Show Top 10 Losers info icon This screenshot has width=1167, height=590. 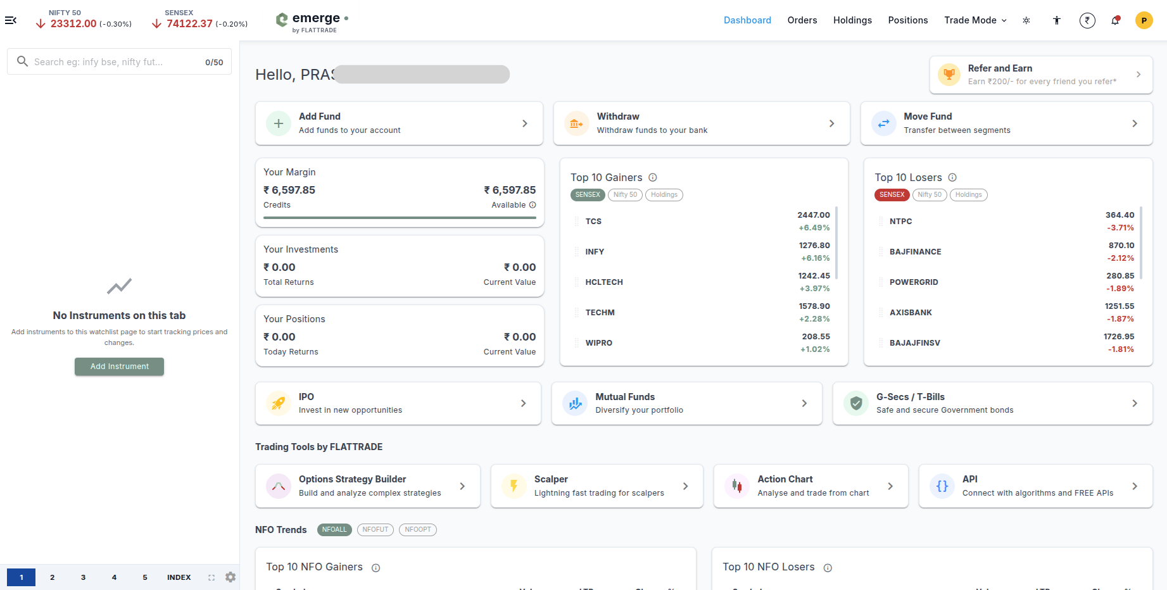[x=952, y=177]
